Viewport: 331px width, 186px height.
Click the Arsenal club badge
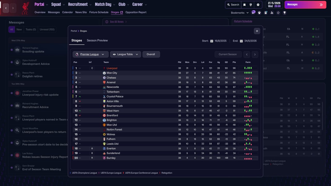104,82
